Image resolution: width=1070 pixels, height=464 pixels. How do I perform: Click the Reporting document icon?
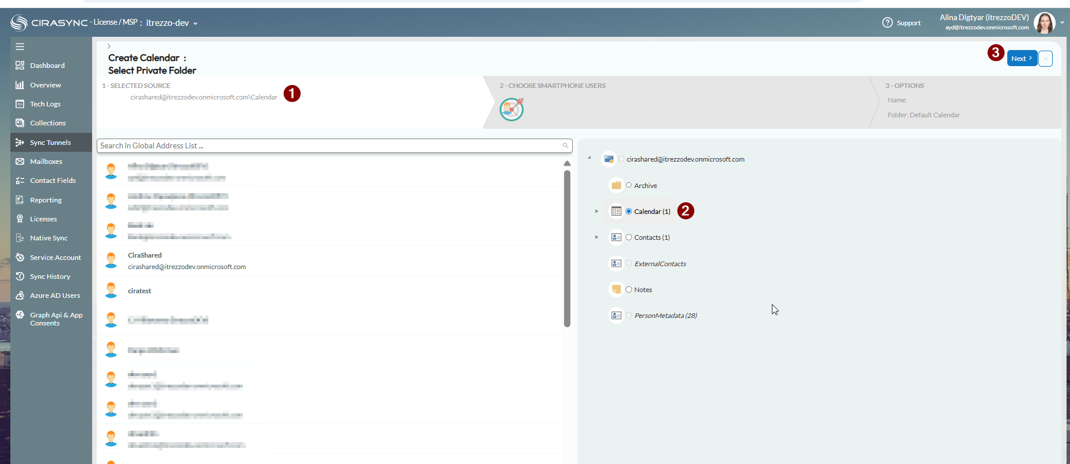click(x=20, y=200)
